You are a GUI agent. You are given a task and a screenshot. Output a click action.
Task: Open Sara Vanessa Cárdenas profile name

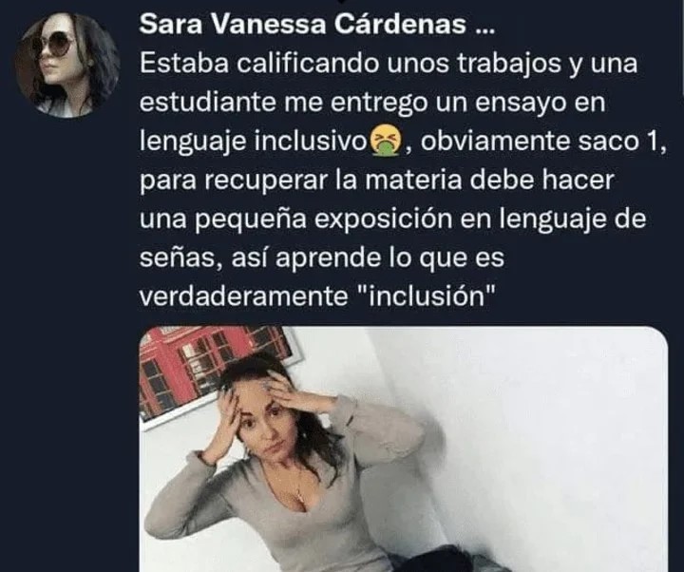pos(303,24)
